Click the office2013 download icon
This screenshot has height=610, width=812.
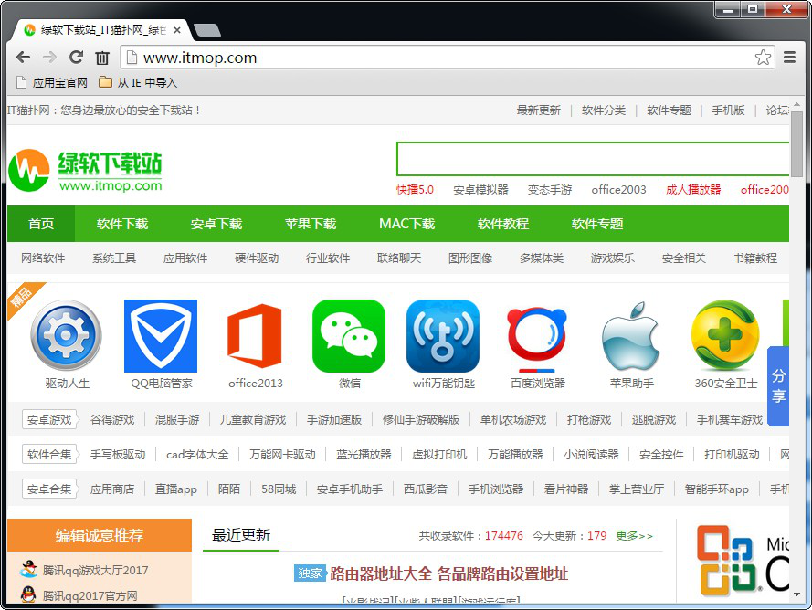[254, 336]
